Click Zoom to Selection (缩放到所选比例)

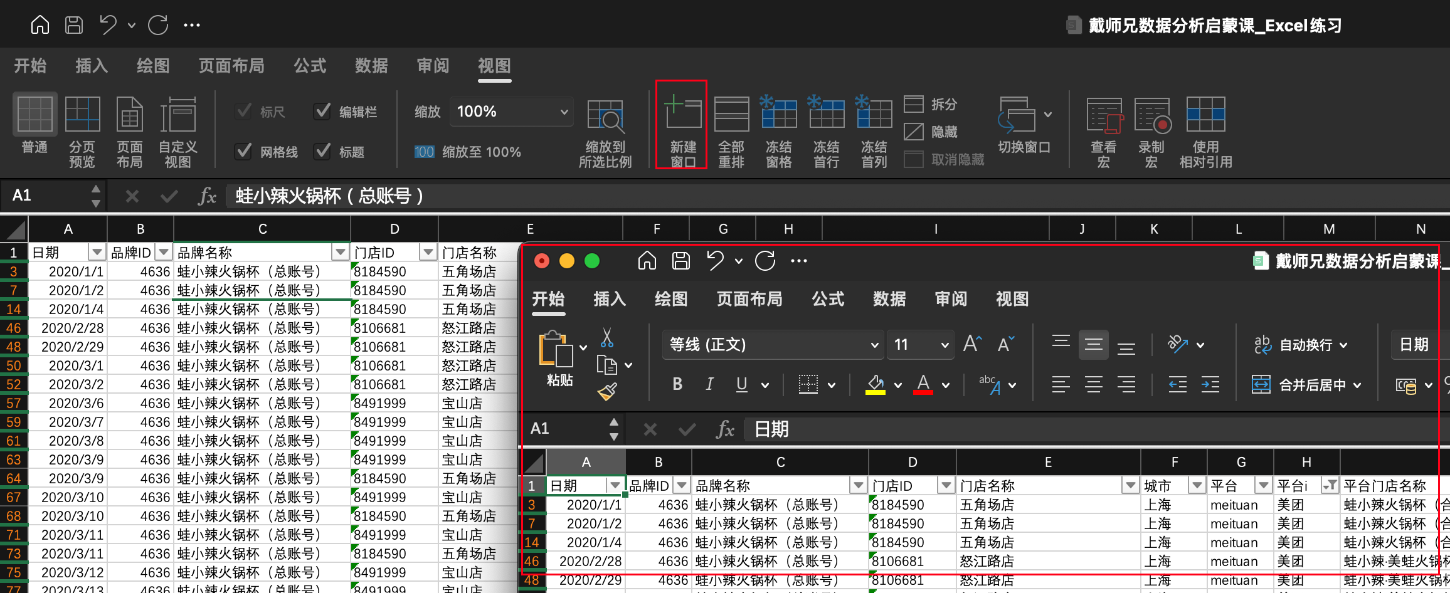tap(605, 133)
